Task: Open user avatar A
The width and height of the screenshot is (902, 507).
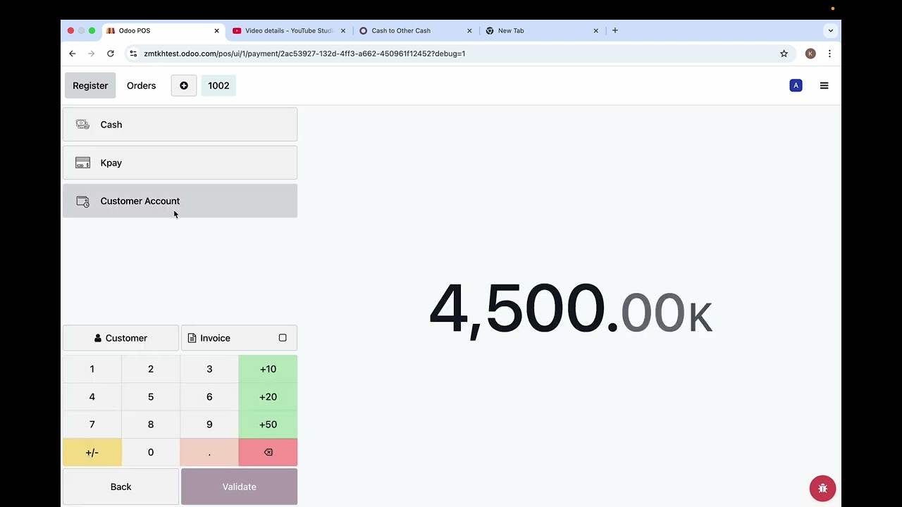Action: click(796, 85)
